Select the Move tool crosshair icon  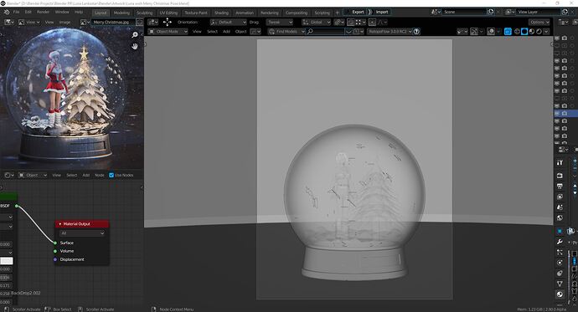point(167,22)
